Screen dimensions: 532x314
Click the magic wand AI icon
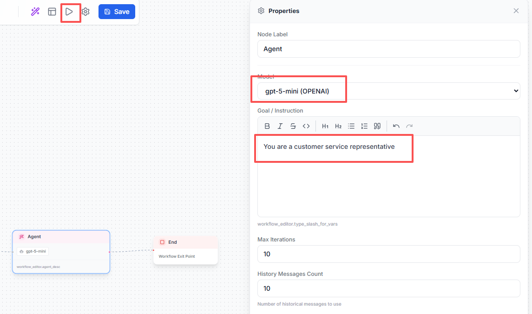35,12
